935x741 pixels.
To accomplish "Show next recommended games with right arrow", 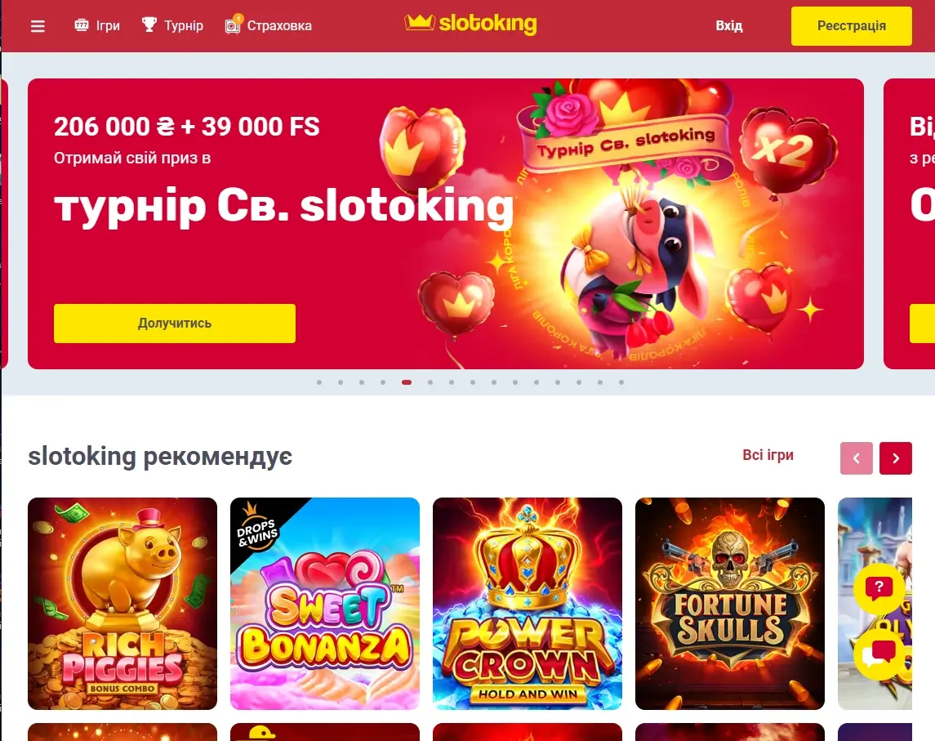I will (896, 458).
